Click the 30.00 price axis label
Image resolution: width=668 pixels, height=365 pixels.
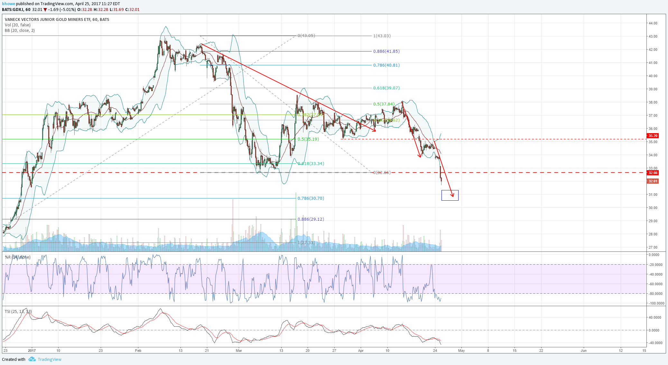653,208
